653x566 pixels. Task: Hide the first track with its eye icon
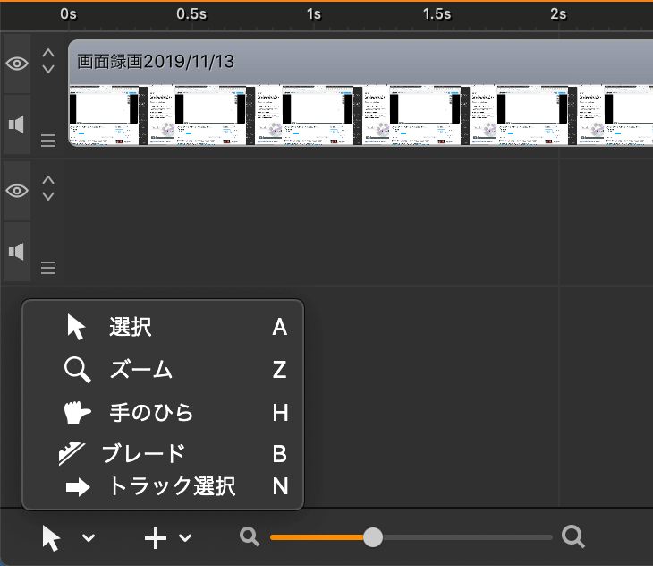[x=17, y=64]
